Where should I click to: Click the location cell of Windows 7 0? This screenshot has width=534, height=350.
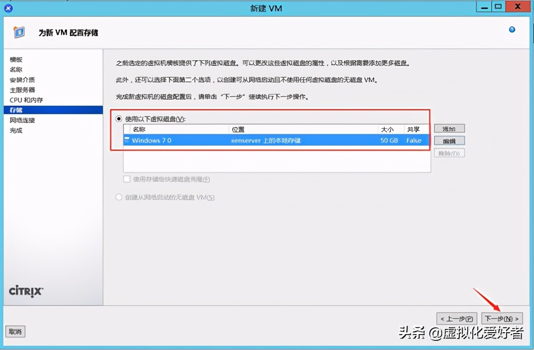266,140
